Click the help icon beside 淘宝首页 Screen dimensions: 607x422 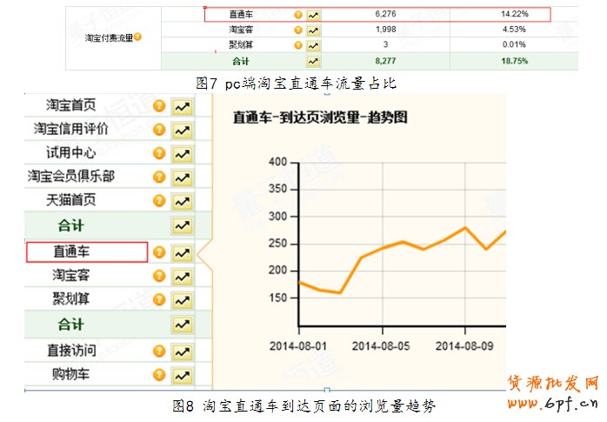[x=159, y=105]
